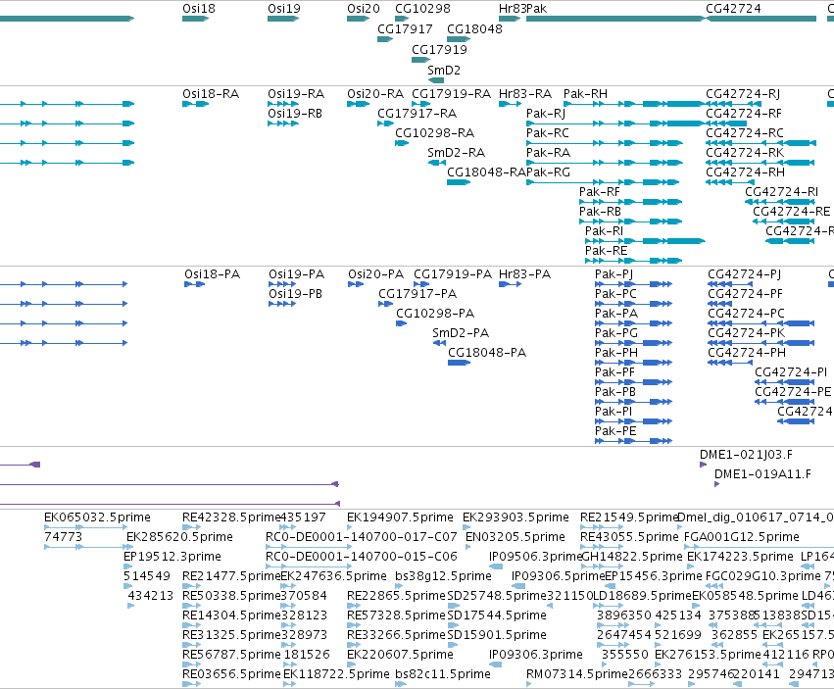Image resolution: width=834 pixels, height=689 pixels.
Task: Select transcript CG17919-RA
Action: coord(420,104)
